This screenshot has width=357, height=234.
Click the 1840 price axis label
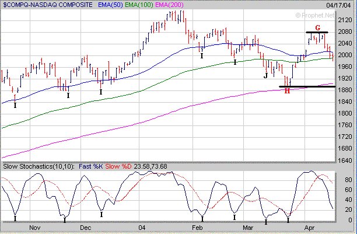pyautogui.click(x=345, y=102)
